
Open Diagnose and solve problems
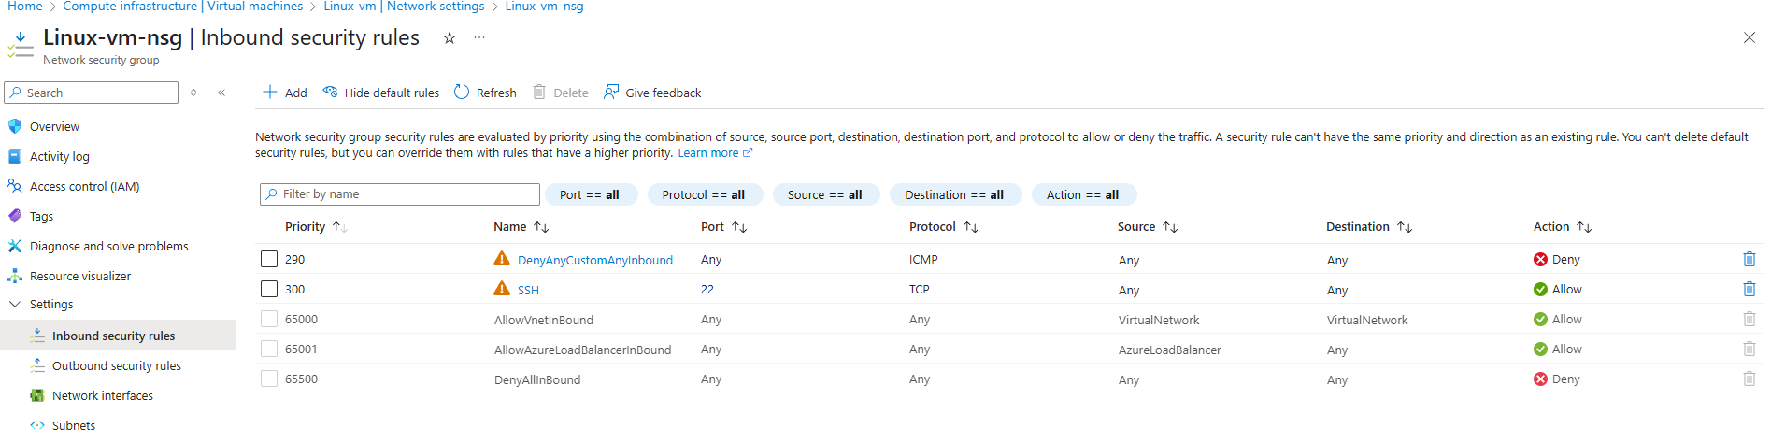(108, 246)
